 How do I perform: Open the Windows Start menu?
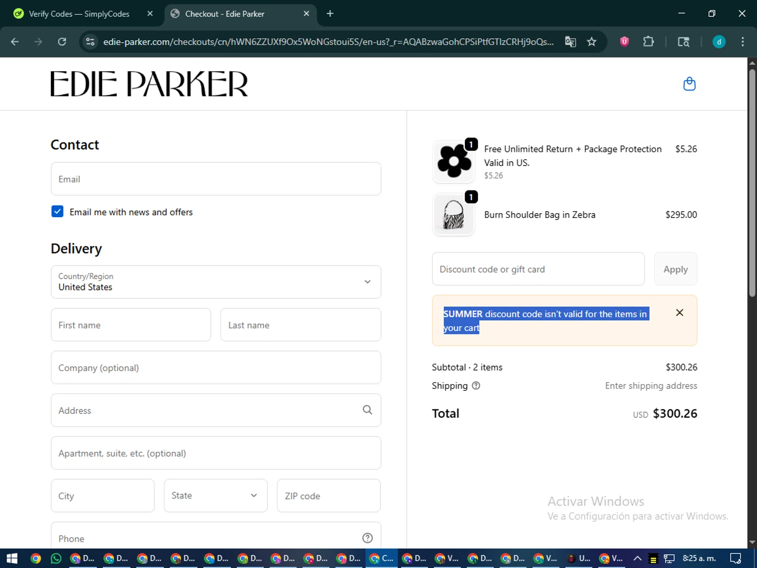(x=12, y=558)
